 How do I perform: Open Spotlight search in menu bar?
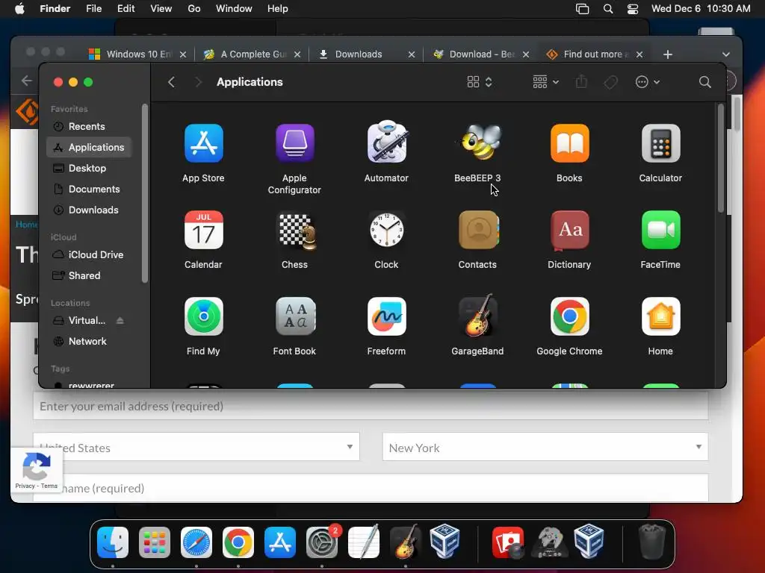point(608,9)
